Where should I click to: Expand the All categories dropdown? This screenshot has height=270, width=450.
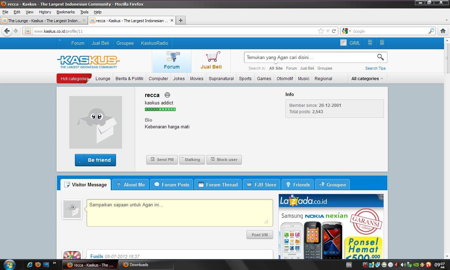[367, 78]
